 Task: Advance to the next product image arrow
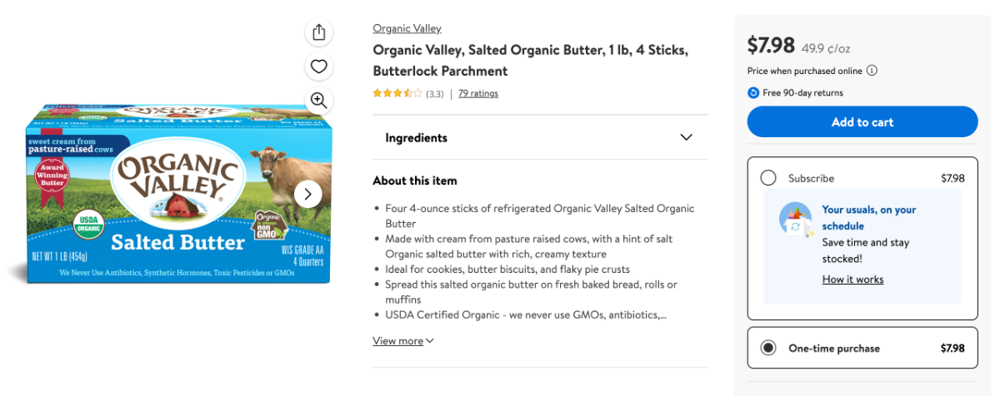coord(307,194)
